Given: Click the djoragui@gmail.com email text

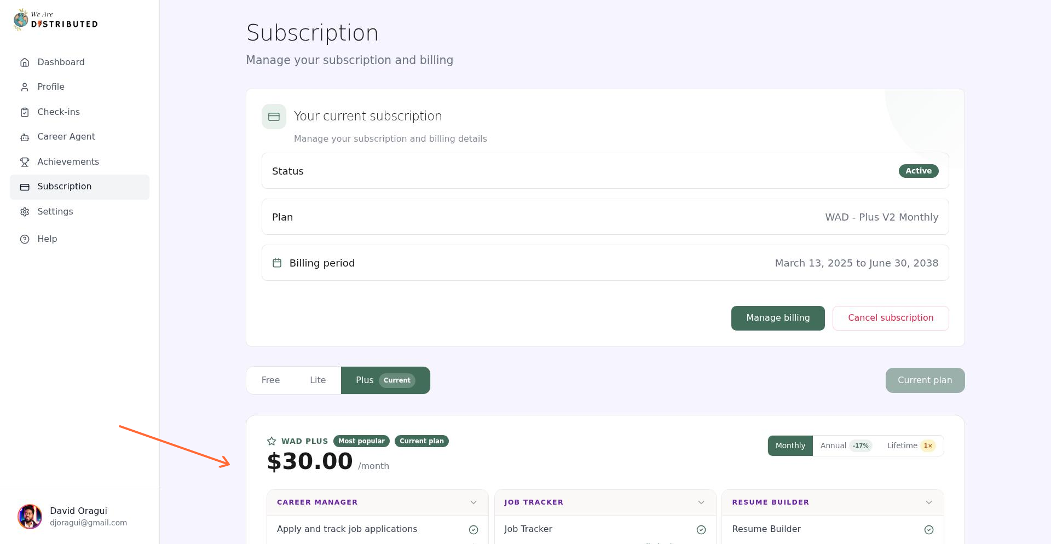Looking at the screenshot, I should coord(88,523).
